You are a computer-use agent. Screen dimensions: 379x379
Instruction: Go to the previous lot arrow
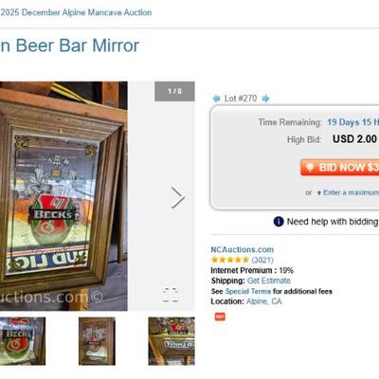216,99
